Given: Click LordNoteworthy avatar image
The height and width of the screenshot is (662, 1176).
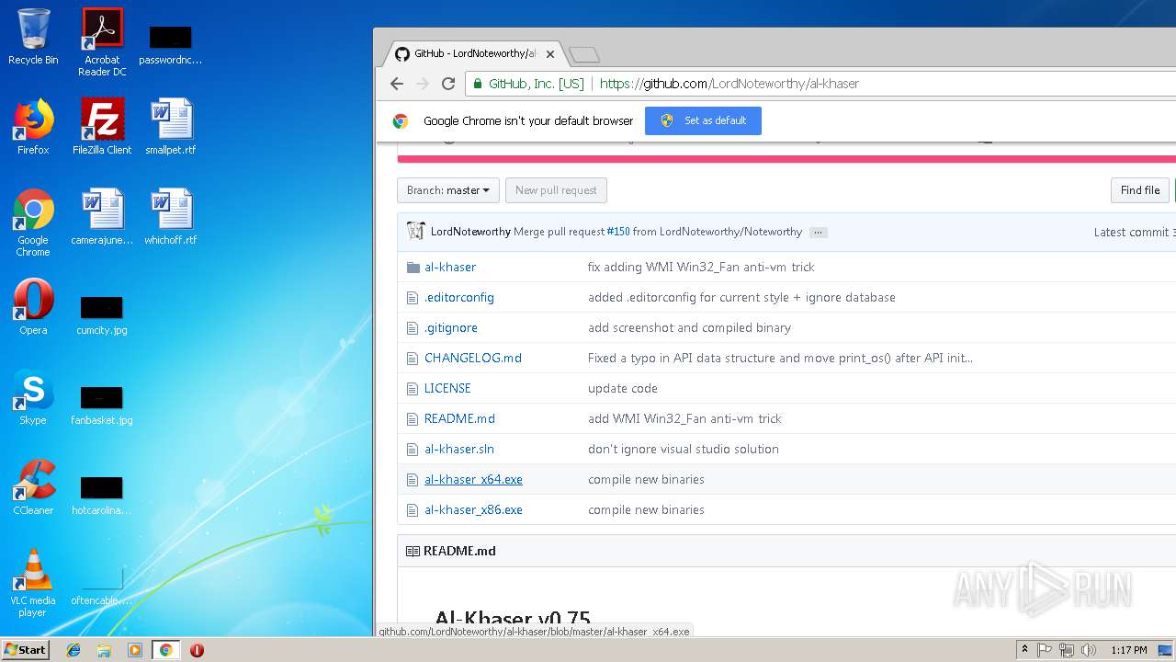Looking at the screenshot, I should (x=416, y=232).
